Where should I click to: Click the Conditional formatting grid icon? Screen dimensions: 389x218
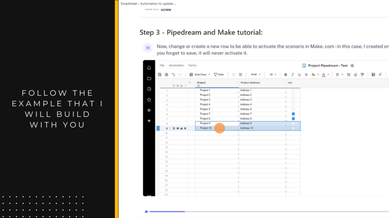coord(373,74)
